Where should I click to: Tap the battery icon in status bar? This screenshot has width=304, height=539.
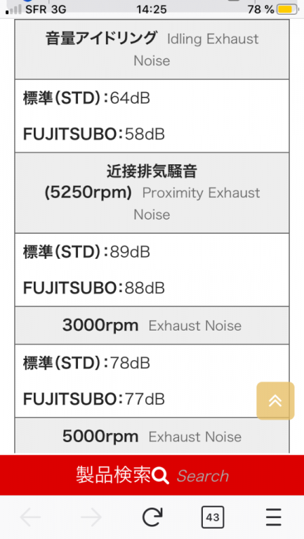[287, 10]
